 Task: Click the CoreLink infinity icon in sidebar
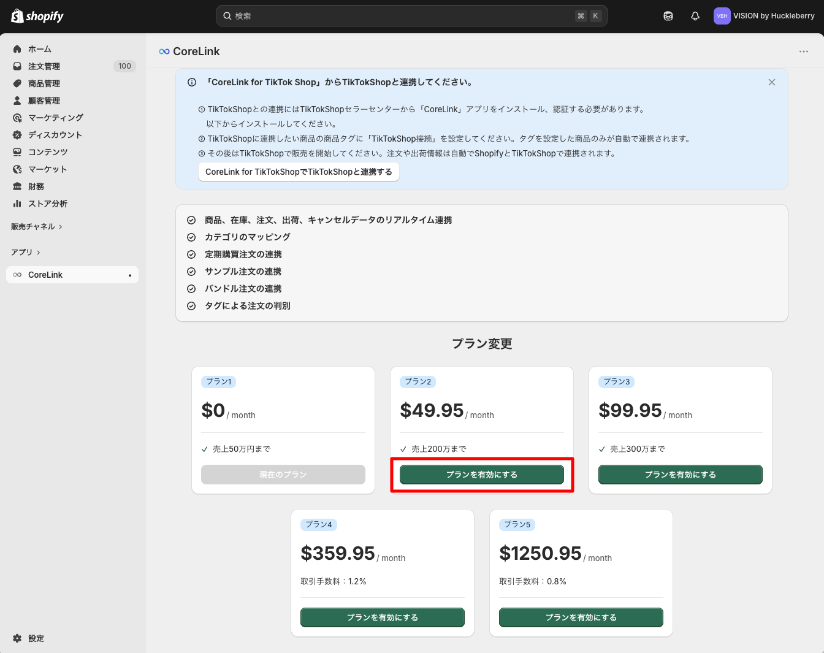(17, 275)
